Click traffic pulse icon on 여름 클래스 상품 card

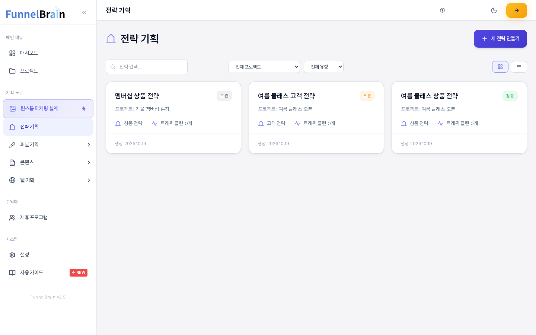440,124
